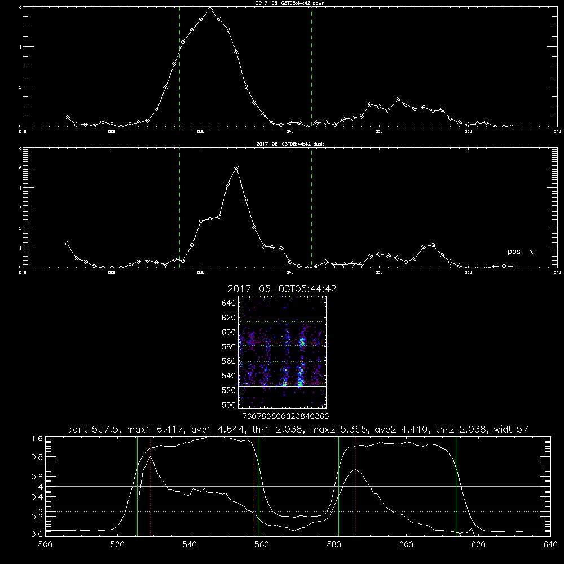
Task: Select the 'max2 5.355' value text
Action: tap(337, 429)
